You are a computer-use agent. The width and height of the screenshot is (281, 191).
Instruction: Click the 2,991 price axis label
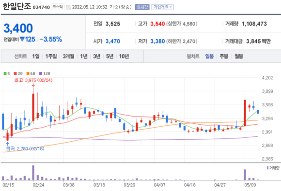267,132
